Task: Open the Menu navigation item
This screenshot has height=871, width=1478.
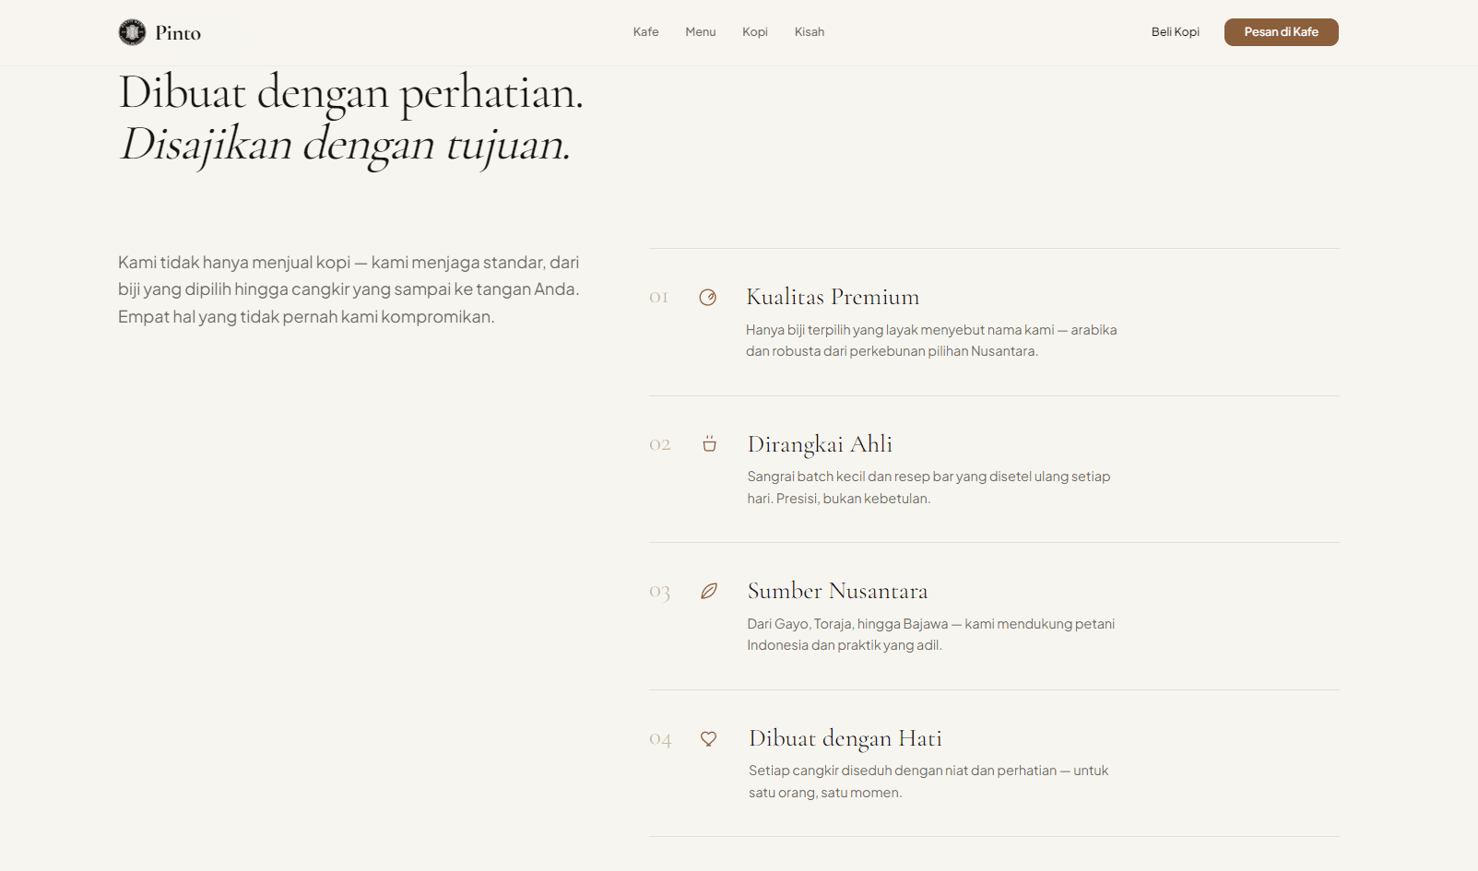Action: [701, 32]
